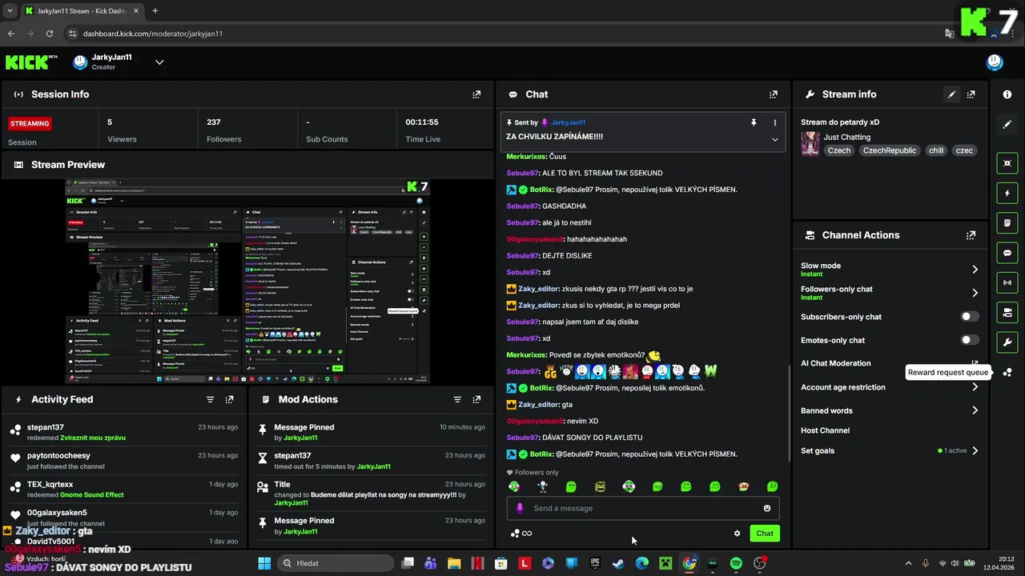This screenshot has width=1025, height=576.
Task: Filter the Activity Feed
Action: point(210,399)
